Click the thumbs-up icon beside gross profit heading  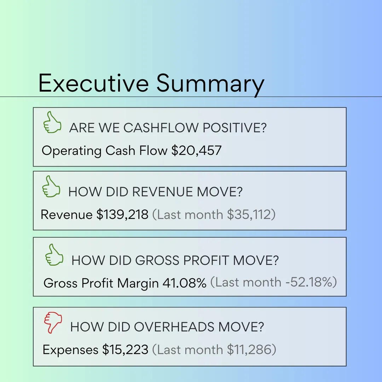click(54, 255)
